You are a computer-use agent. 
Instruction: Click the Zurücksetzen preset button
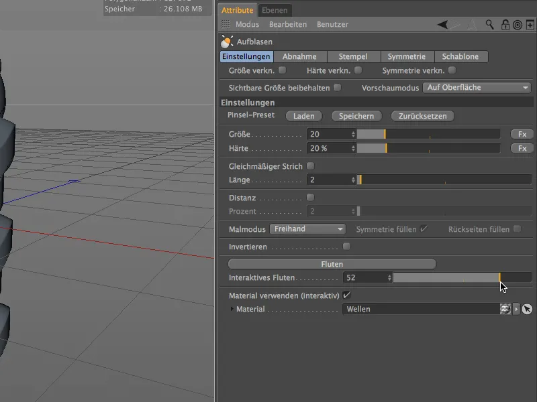click(423, 116)
